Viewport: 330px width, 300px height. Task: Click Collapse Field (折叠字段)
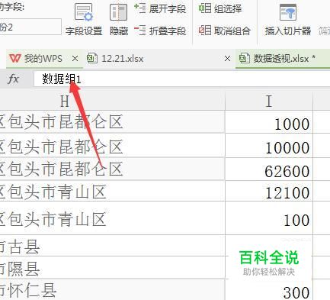coord(160,31)
